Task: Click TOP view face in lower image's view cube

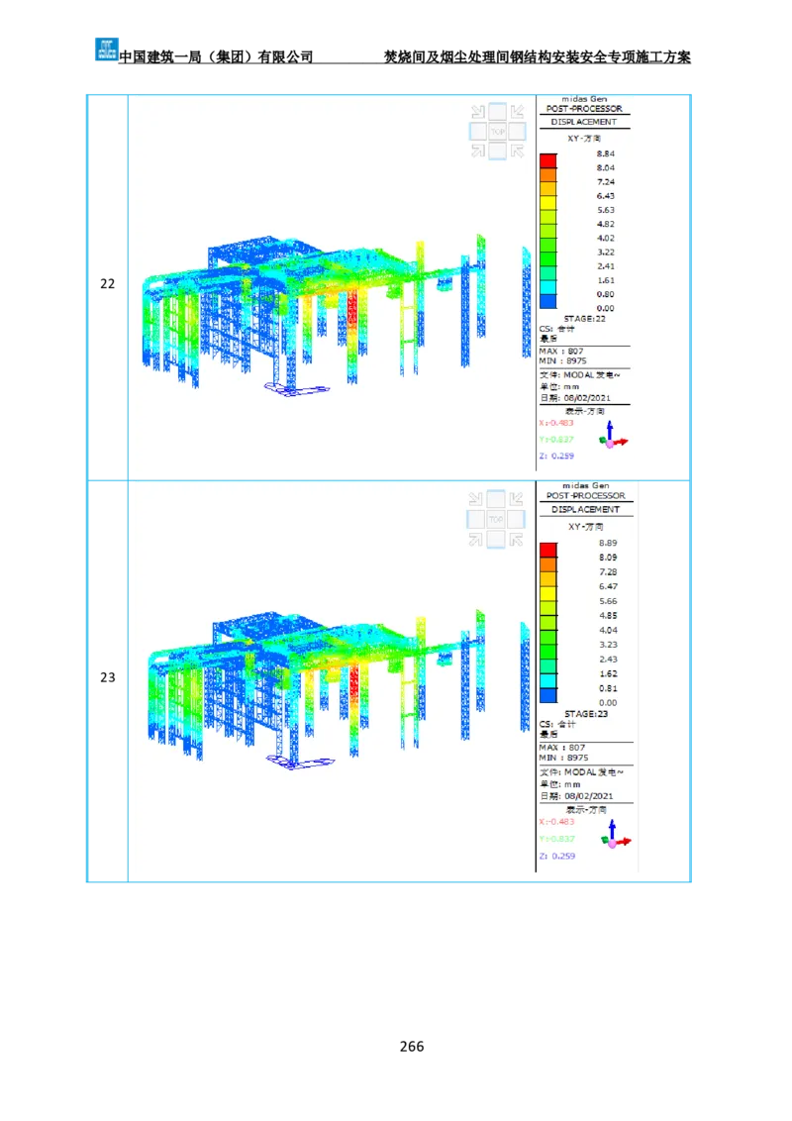Action: 497,519
